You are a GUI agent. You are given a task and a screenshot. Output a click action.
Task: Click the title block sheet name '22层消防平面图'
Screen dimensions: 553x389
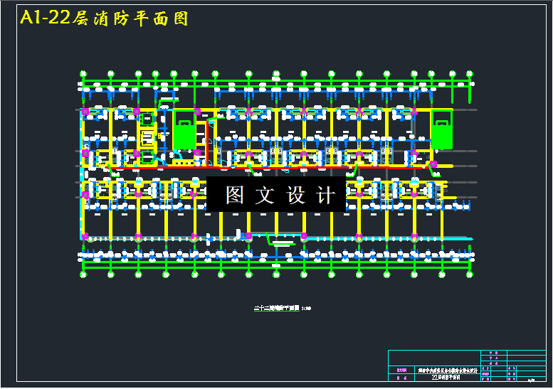tap(446, 378)
